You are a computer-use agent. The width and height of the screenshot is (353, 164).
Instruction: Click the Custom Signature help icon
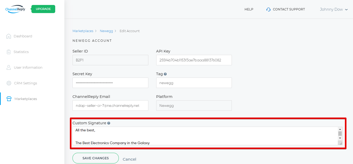109,123
